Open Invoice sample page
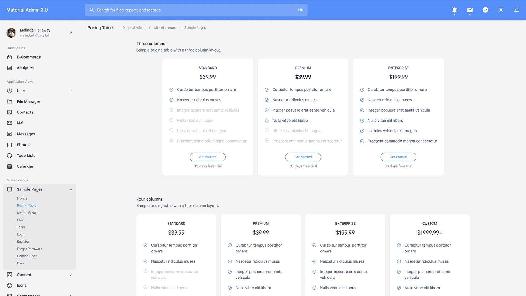 click(x=22, y=198)
